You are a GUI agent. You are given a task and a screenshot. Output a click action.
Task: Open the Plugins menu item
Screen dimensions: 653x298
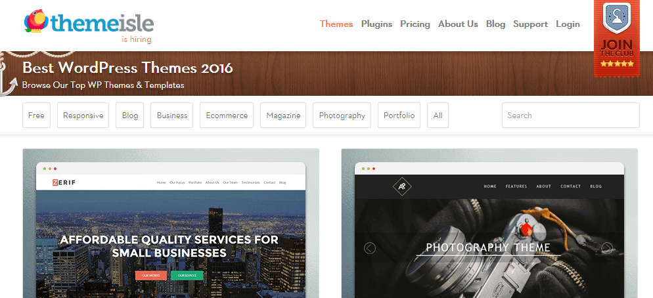pyautogui.click(x=376, y=24)
